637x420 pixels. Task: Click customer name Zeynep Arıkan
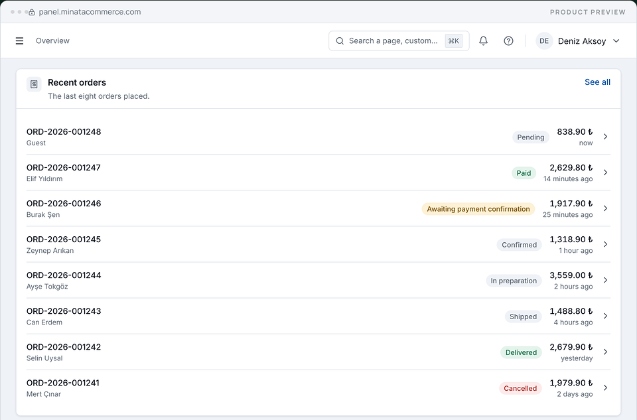pyautogui.click(x=50, y=251)
